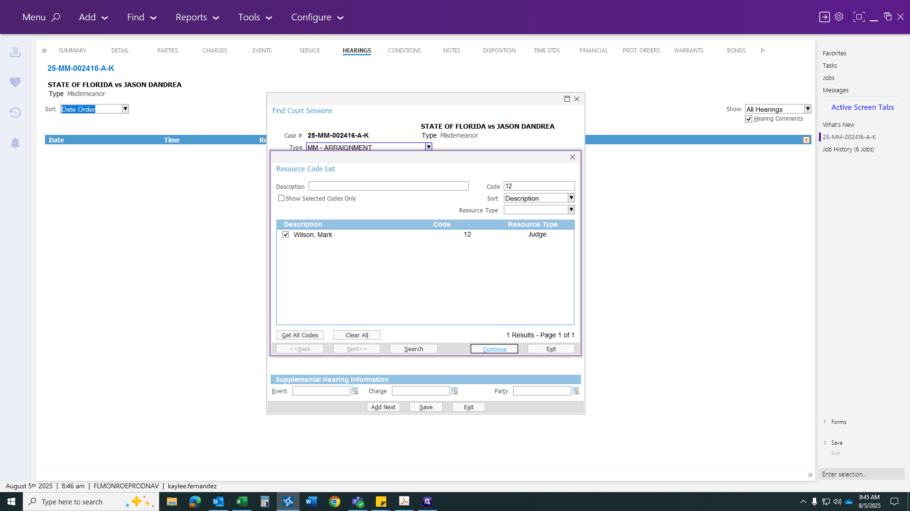Screen dimensions: 910x511
Task: Click the add hearing plus icon
Action: point(806,140)
